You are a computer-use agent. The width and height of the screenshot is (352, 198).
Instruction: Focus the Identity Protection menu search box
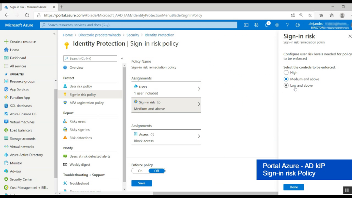(90, 58)
